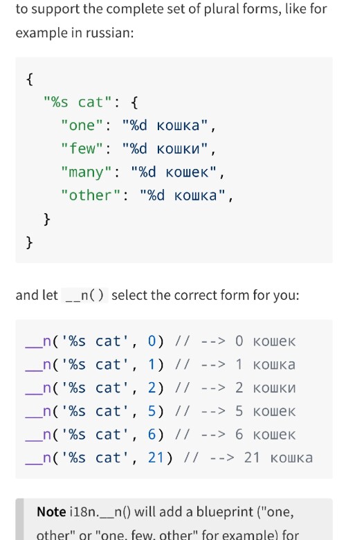This screenshot has width=346, height=540.
Task: Click the inline __n() code snippet
Action: tap(84, 296)
